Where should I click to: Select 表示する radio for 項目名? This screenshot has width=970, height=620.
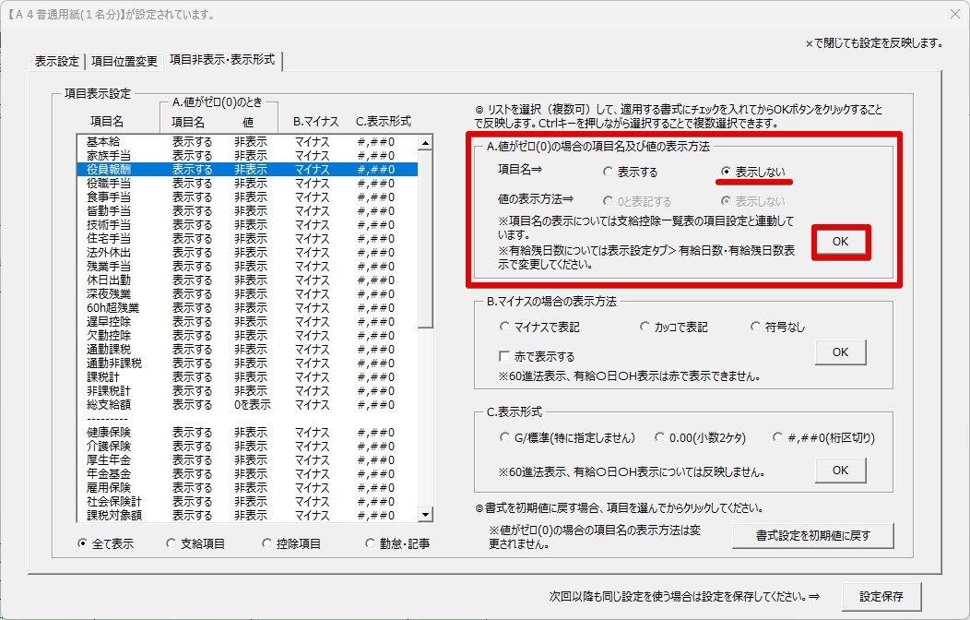click(x=608, y=172)
